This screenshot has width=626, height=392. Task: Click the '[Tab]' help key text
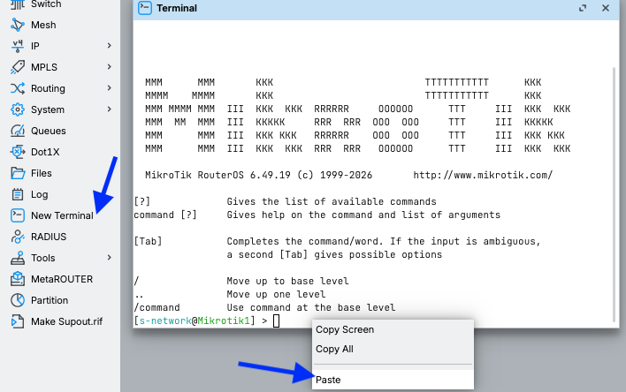tap(148, 241)
